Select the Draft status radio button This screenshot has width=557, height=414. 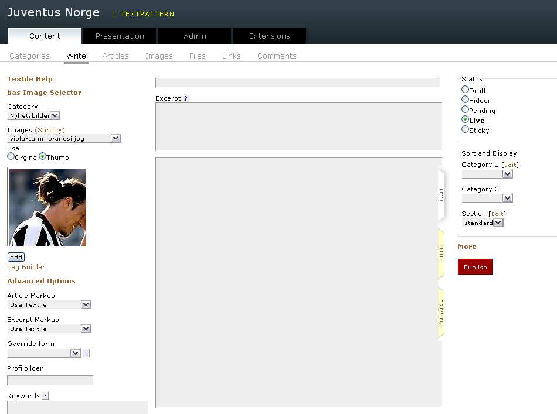pos(465,90)
